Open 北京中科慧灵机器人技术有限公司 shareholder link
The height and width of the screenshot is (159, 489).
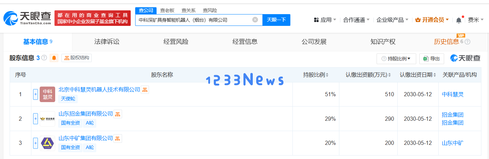click(x=99, y=89)
